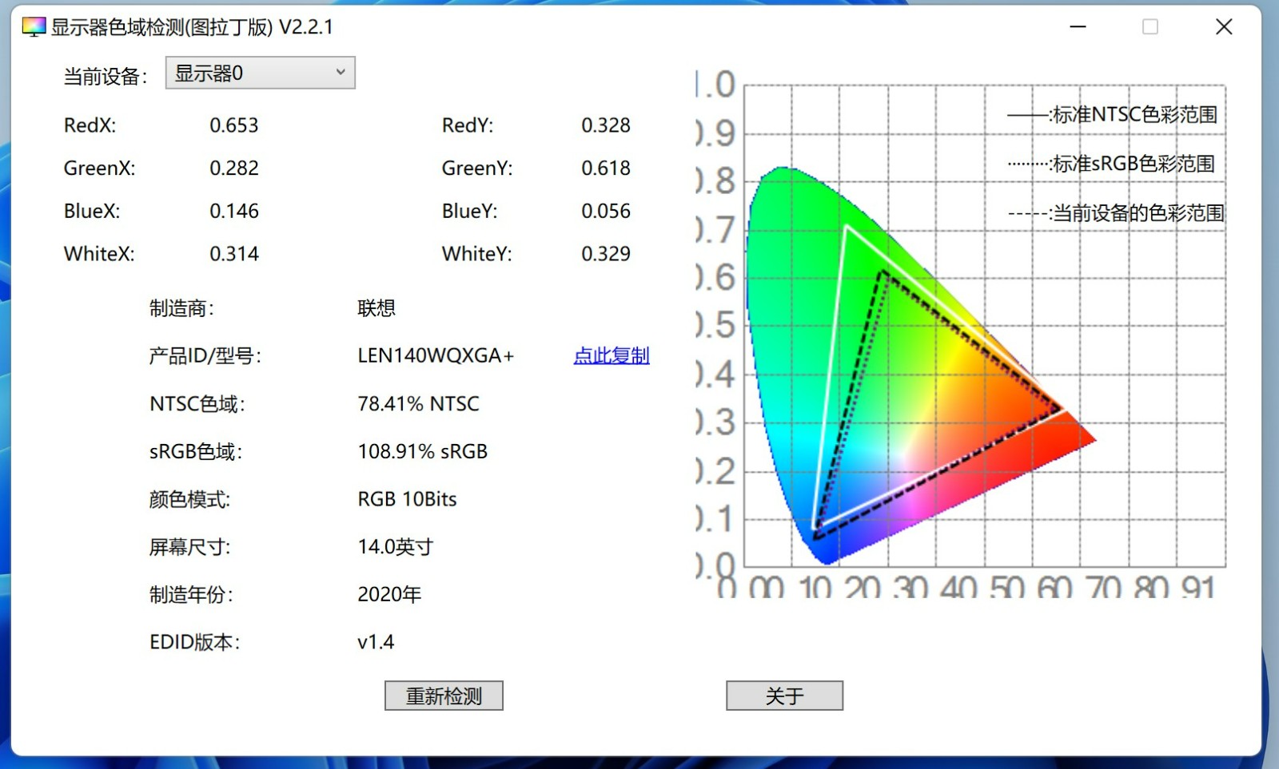
Task: Click the 点此复制 copy link
Action: [x=612, y=355]
